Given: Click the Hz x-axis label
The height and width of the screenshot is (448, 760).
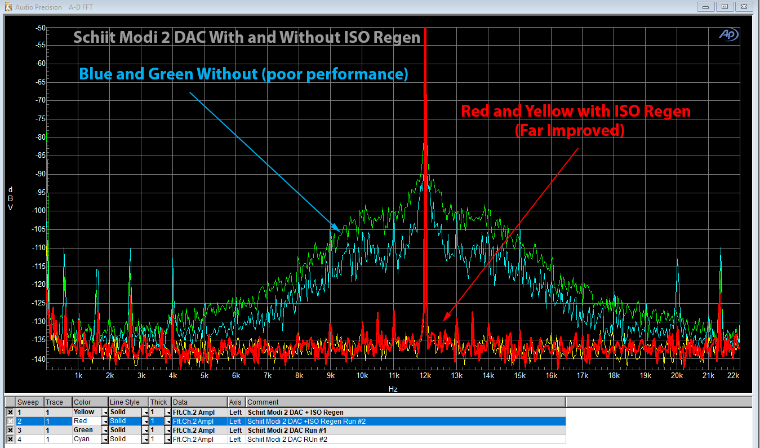Looking at the screenshot, I should 393,389.
